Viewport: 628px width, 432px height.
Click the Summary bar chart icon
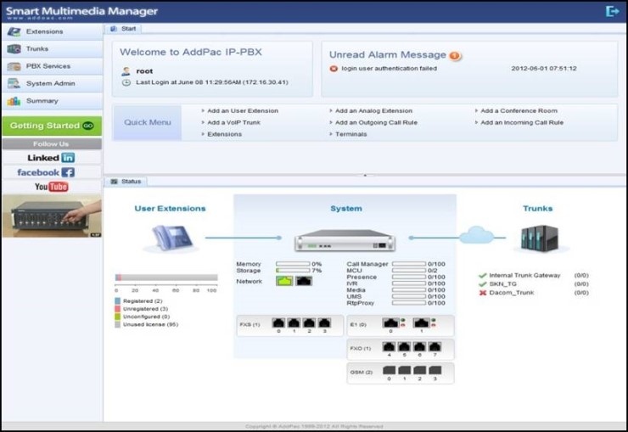[x=14, y=101]
